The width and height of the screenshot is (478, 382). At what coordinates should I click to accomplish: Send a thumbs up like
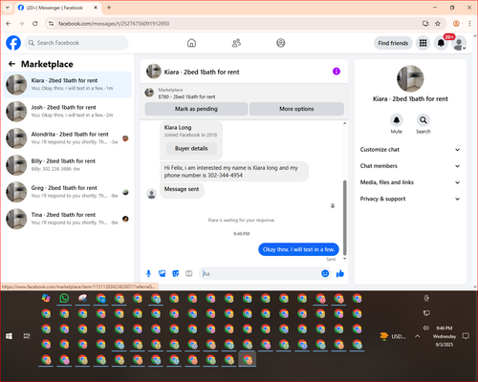[340, 273]
